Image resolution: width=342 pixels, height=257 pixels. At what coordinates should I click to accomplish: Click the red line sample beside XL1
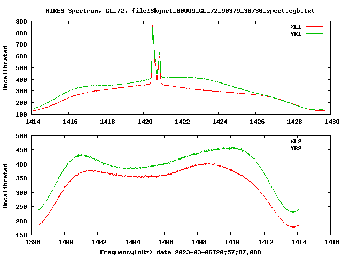point(314,27)
